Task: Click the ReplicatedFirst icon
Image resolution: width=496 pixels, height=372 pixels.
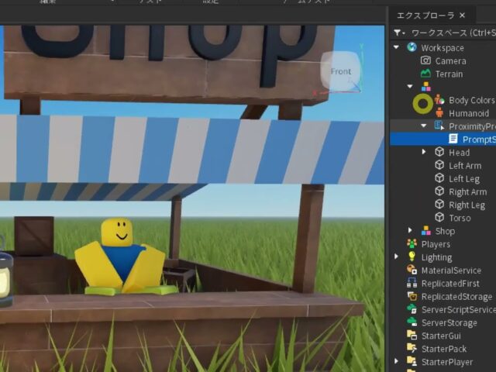Action: coord(412,283)
